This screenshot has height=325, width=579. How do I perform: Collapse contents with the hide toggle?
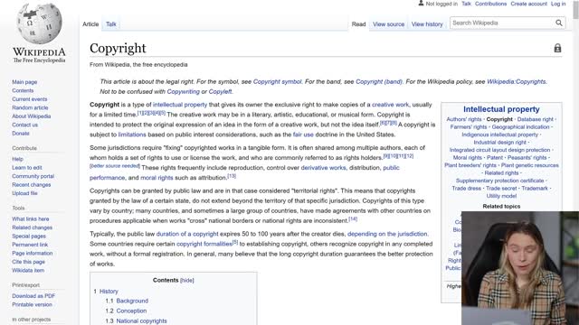tap(187, 281)
